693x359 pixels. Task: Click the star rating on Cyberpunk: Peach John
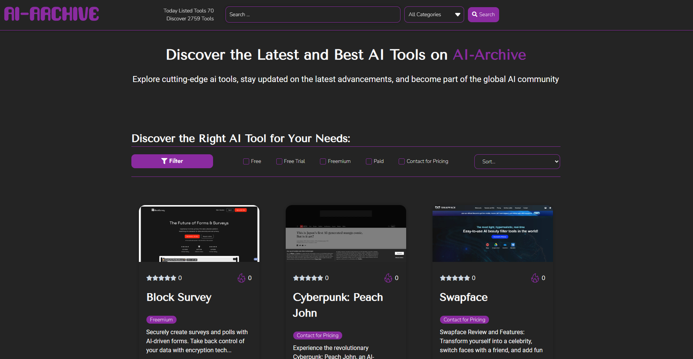pyautogui.click(x=308, y=278)
